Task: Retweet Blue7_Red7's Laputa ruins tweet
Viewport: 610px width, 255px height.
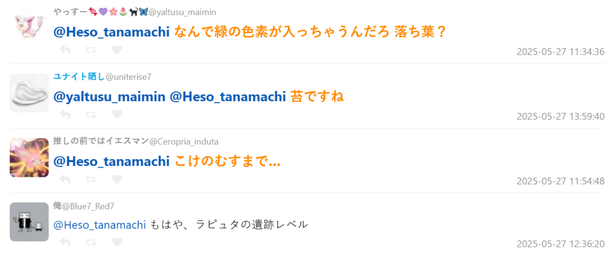Action: coord(91,242)
